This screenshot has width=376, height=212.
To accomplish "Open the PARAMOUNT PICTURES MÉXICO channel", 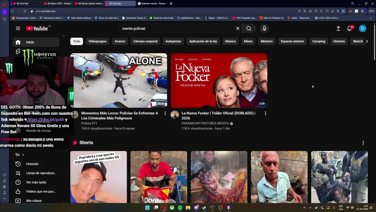I will pos(205,124).
